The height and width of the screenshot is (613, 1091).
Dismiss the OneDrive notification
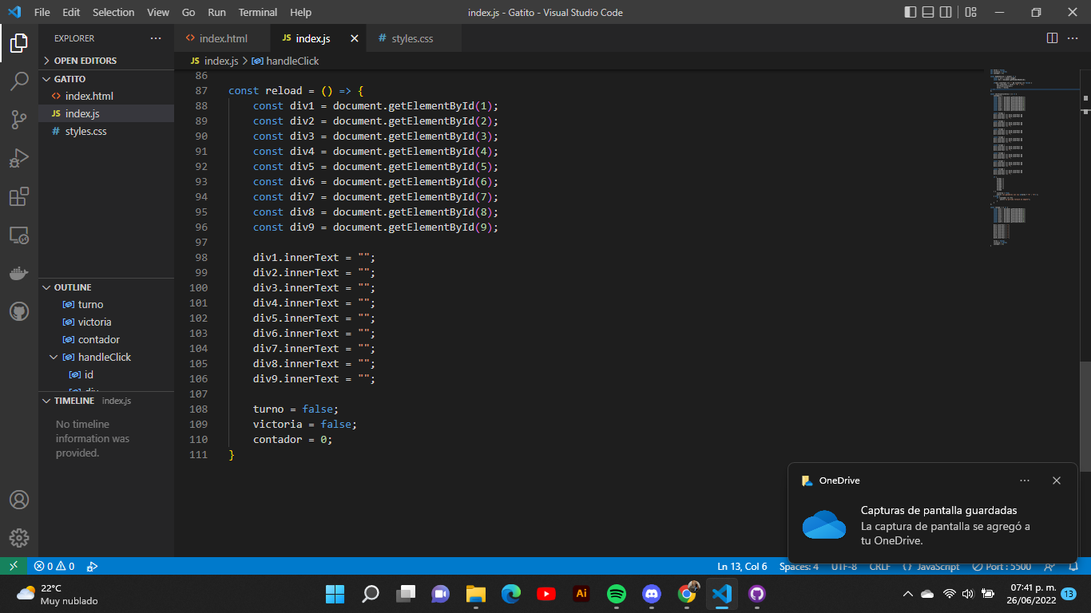1057,481
